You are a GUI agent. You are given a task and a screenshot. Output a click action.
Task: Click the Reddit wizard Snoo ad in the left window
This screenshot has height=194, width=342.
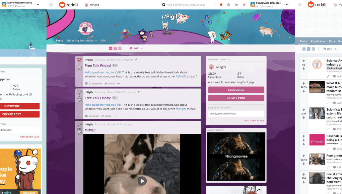[20, 171]
